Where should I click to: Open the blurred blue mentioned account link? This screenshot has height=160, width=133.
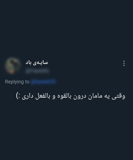[44, 82]
